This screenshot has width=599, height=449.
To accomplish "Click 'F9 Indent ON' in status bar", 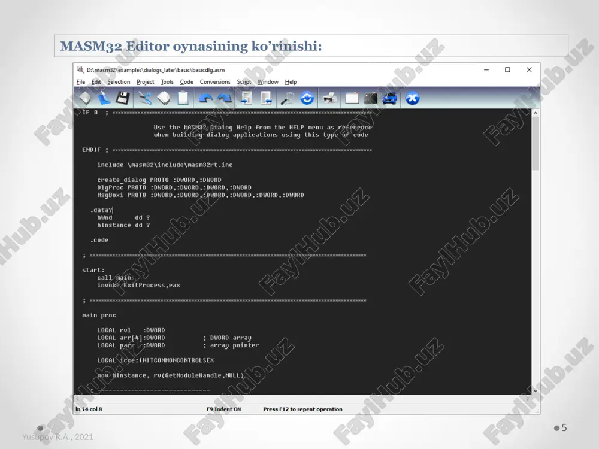I will coord(224,409).
